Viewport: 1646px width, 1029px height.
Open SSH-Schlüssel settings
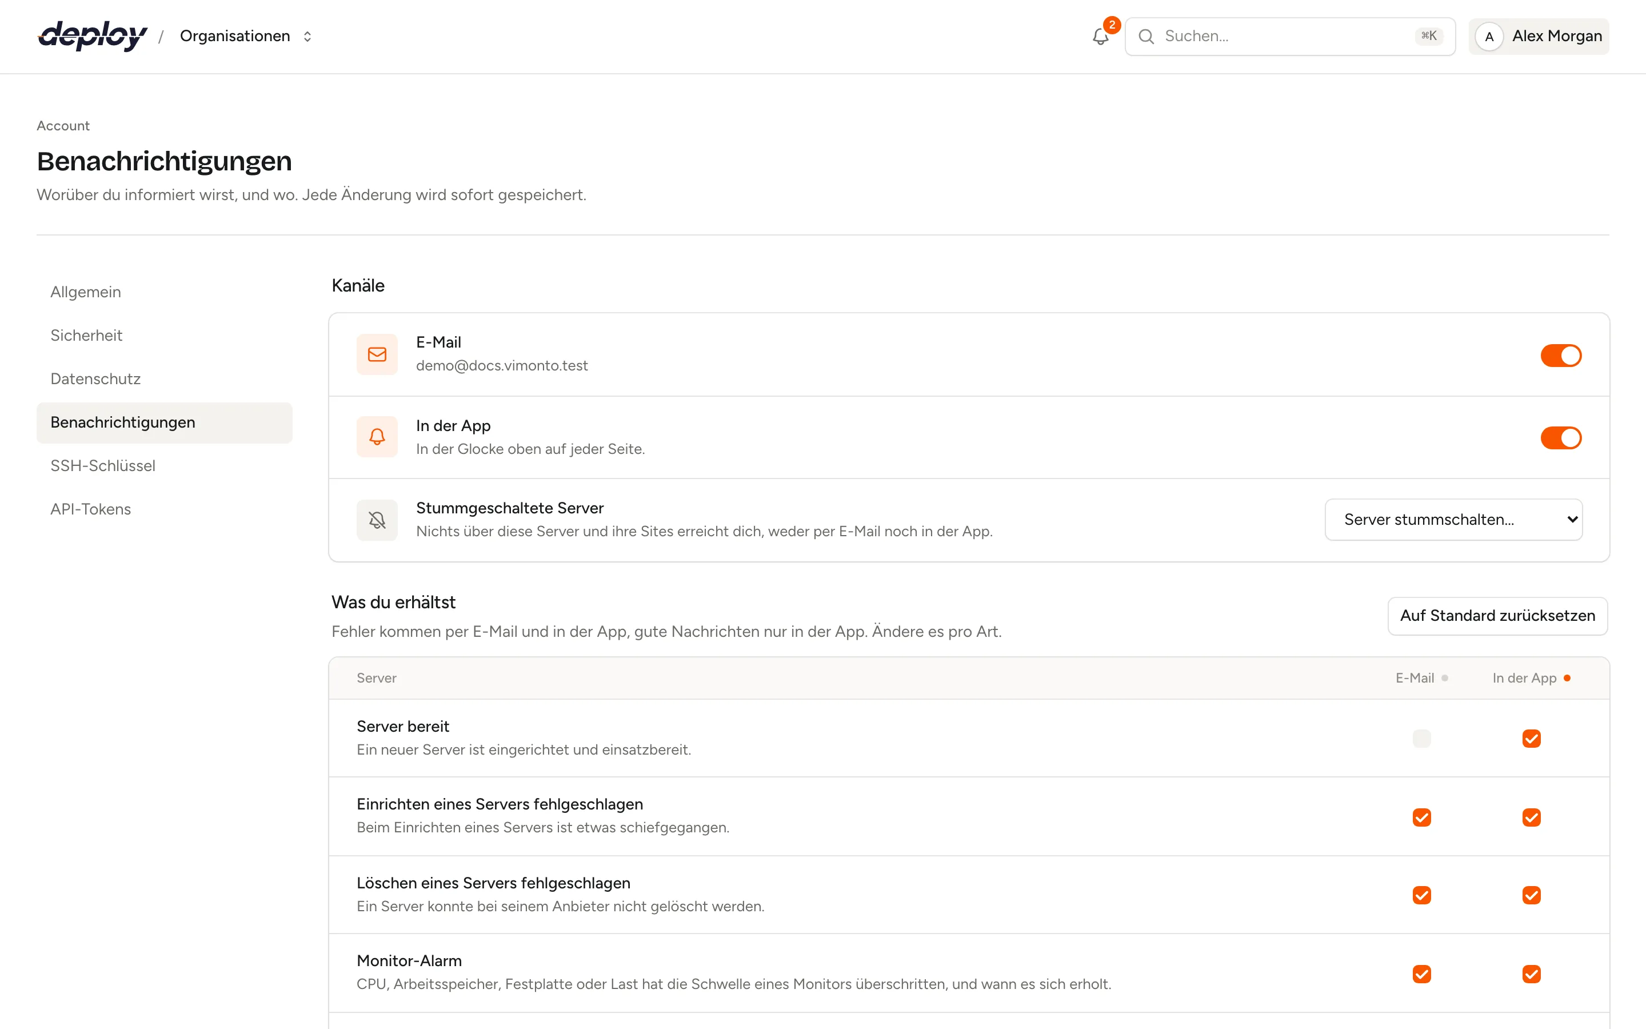point(164,466)
